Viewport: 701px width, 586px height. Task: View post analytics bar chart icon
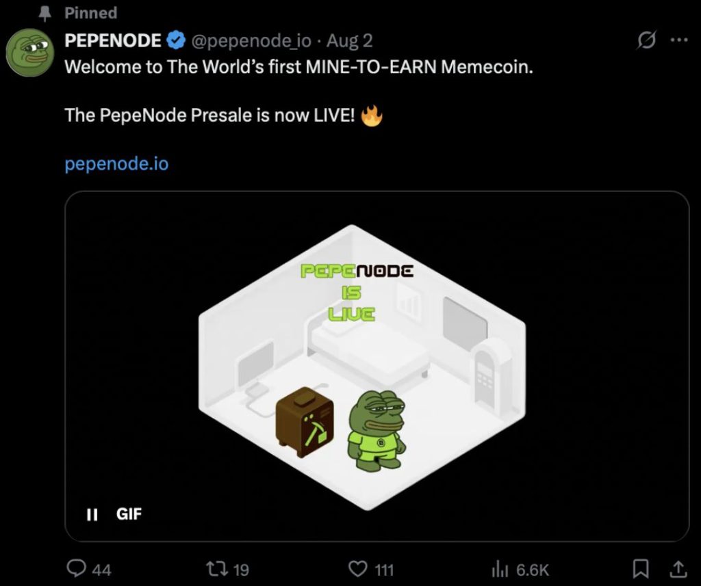pyautogui.click(x=500, y=569)
